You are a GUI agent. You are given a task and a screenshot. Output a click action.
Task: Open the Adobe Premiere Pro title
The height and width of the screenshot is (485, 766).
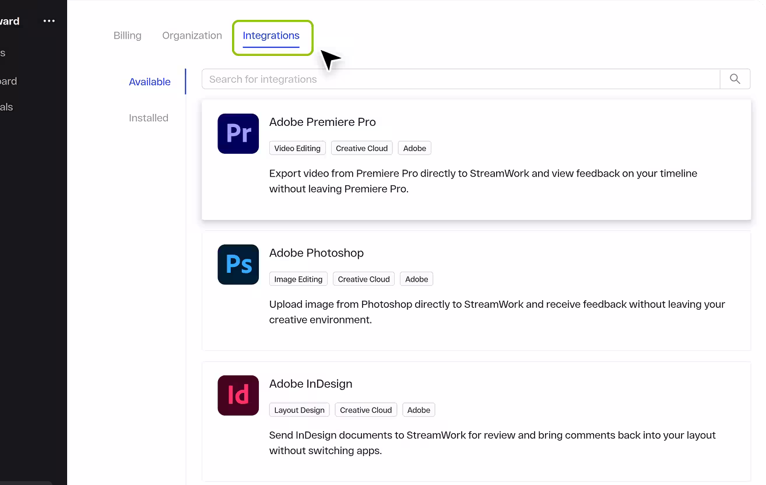[322, 122]
